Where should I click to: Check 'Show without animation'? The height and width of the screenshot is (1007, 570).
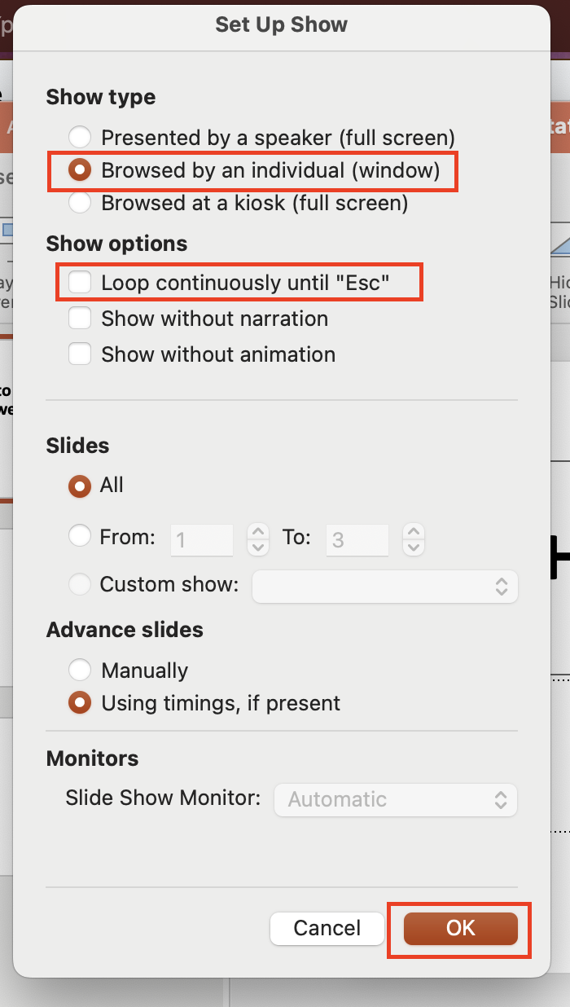79,354
